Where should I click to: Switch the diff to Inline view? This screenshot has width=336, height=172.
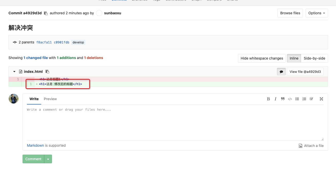point(294,58)
